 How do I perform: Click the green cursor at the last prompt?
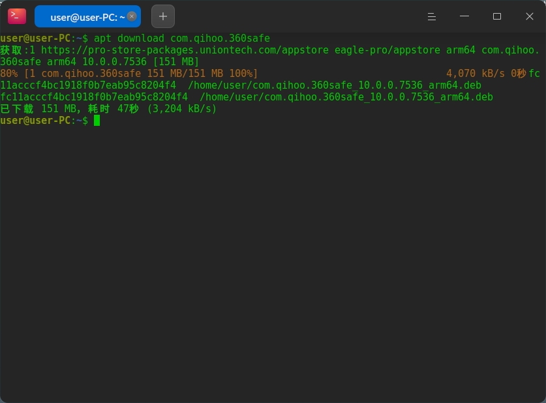pos(97,121)
